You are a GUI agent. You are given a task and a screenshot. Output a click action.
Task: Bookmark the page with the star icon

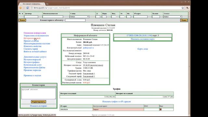click(x=183, y=8)
